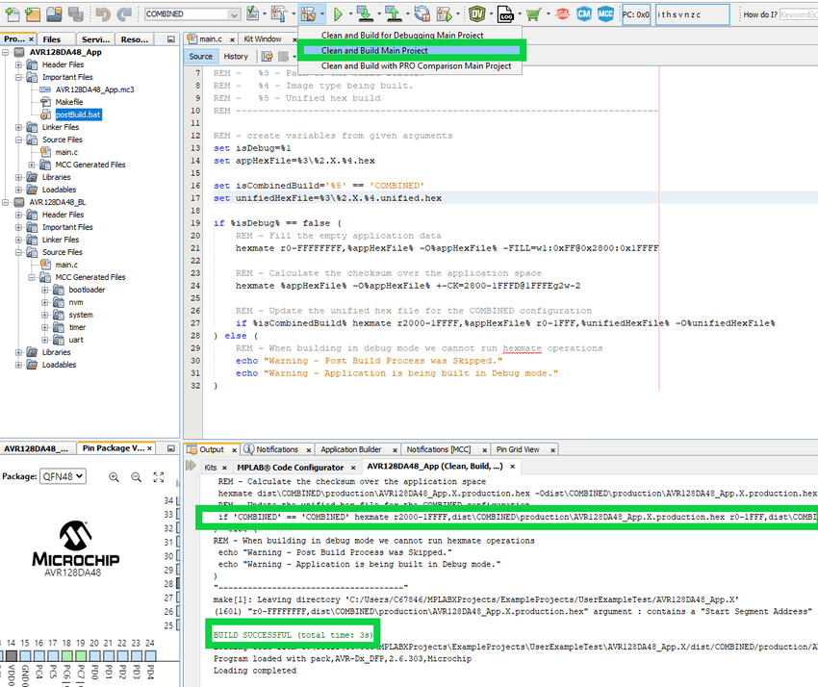This screenshot has width=818, height=687.
Task: Switch to the Kit Window tab
Action: [262, 39]
